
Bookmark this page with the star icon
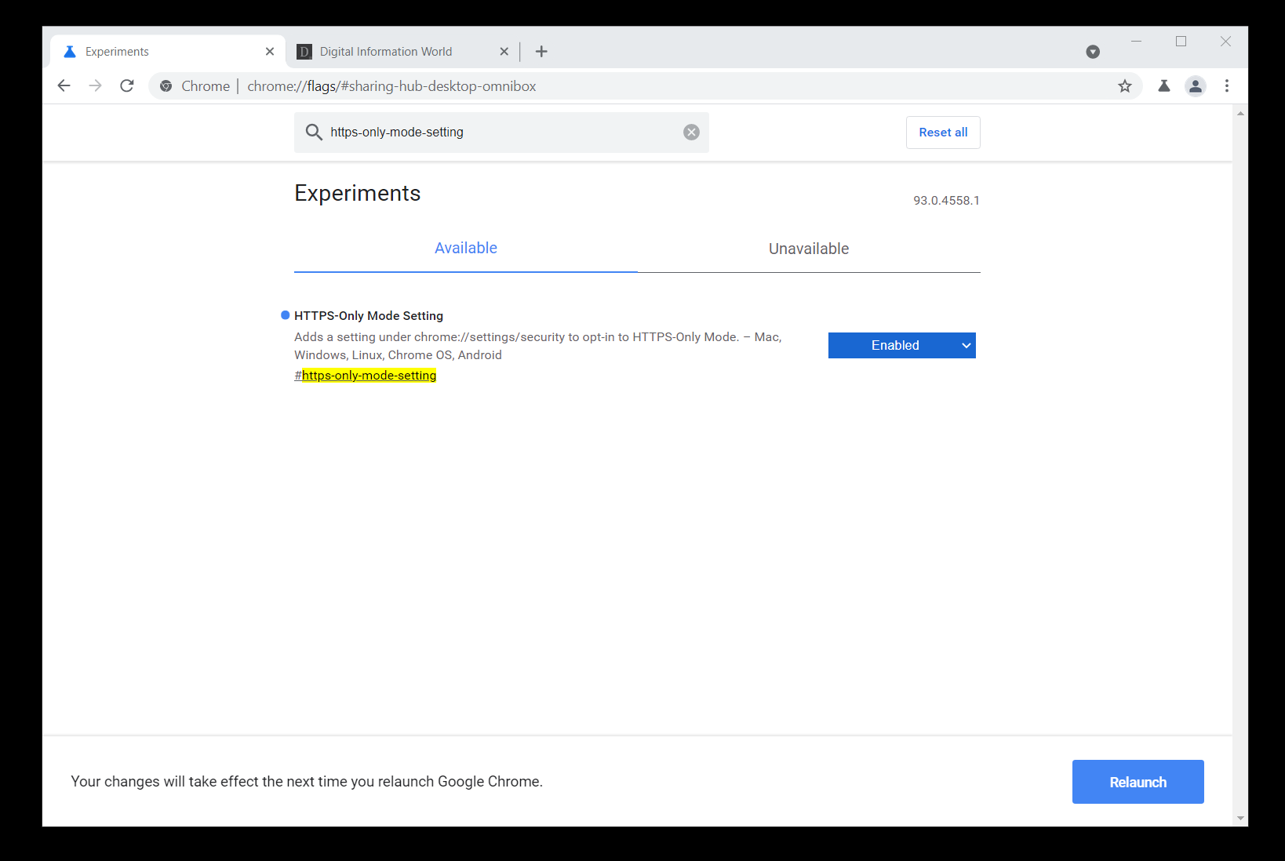pyautogui.click(x=1126, y=86)
